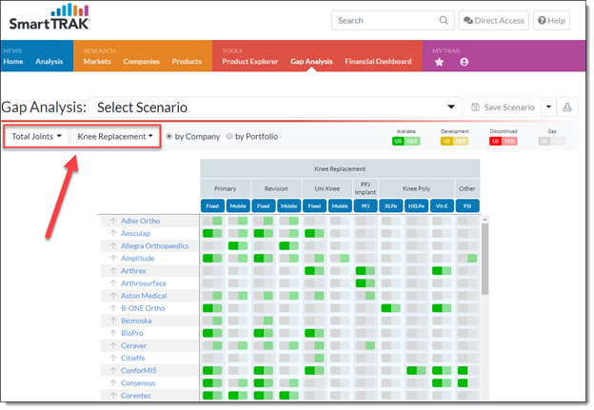Click scrollbar up arrow of company grid
The width and height of the screenshot is (594, 410).
click(x=485, y=219)
